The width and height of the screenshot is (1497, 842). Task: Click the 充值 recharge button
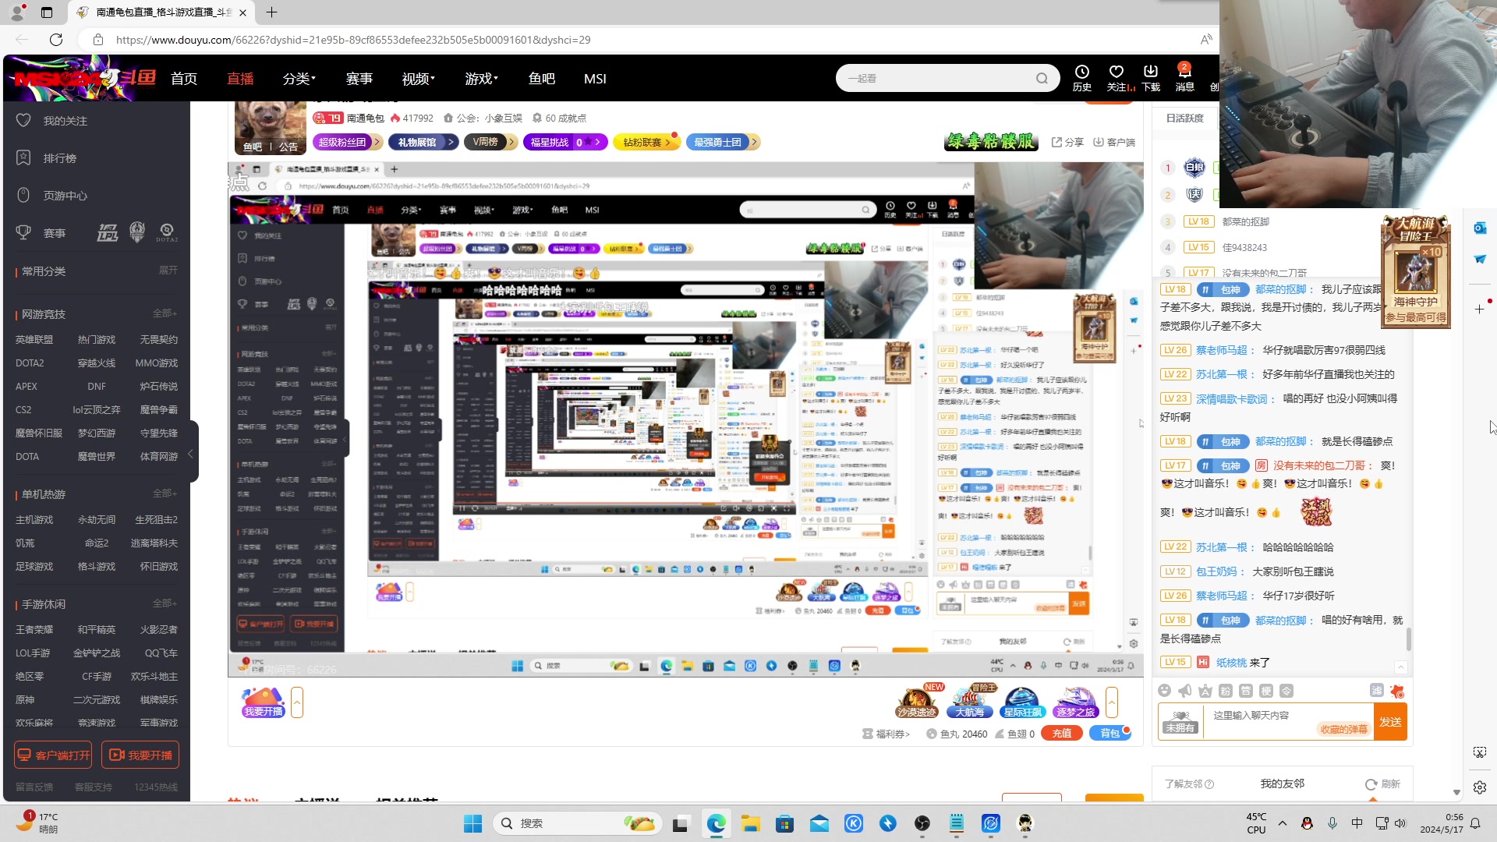click(x=1061, y=734)
